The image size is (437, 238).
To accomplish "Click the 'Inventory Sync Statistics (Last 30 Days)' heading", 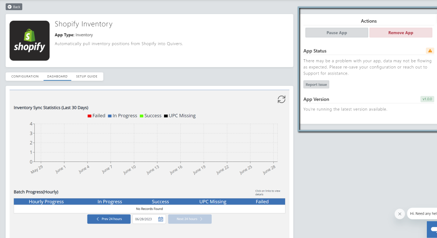I will (x=51, y=107).
